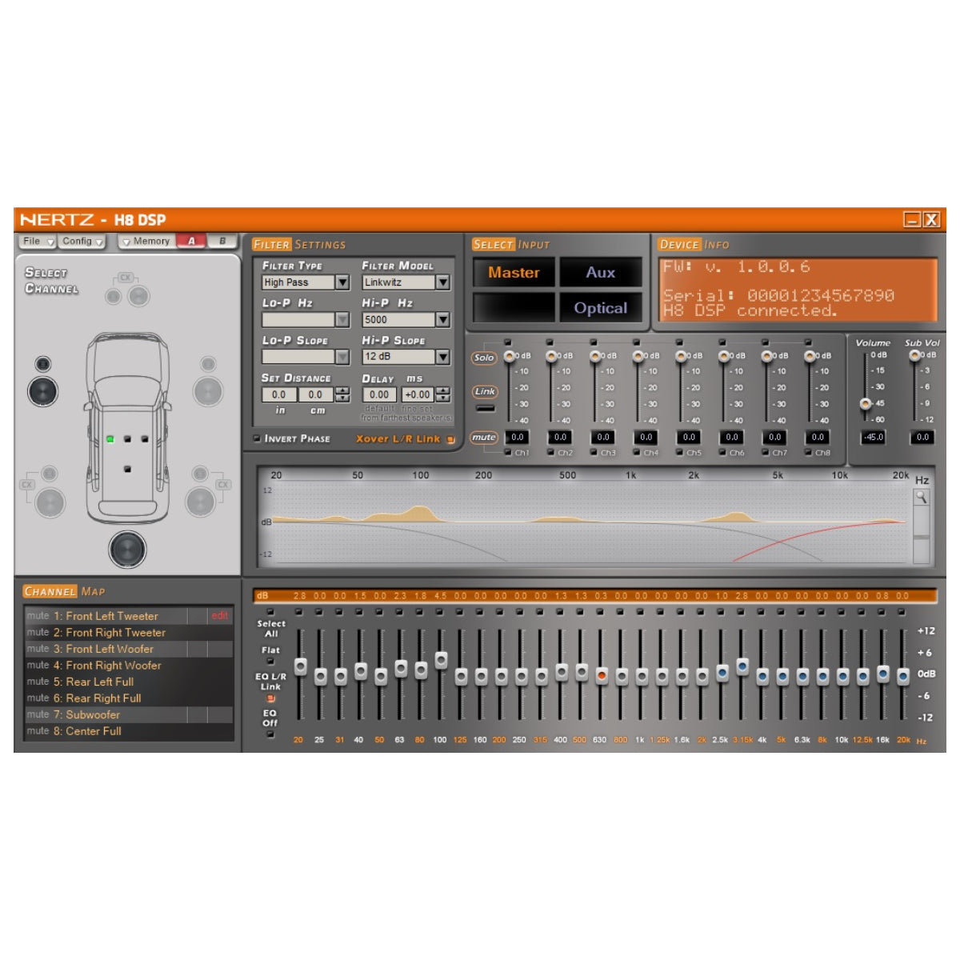Click the front left woofer speaker icon
The image size is (960, 960).
click(x=43, y=391)
